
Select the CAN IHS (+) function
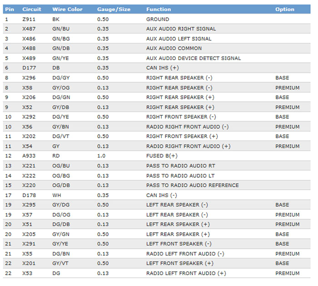pyautogui.click(x=162, y=68)
